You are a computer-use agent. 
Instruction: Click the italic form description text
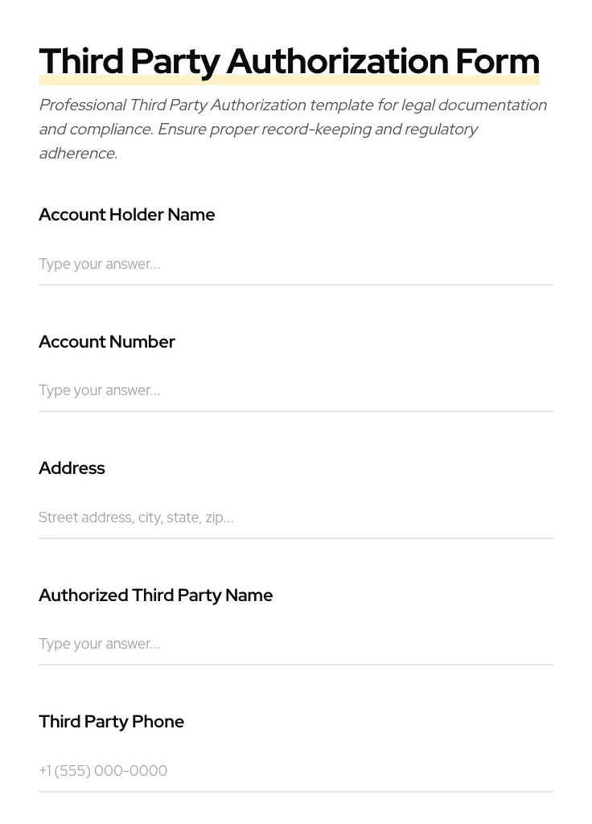(293, 129)
